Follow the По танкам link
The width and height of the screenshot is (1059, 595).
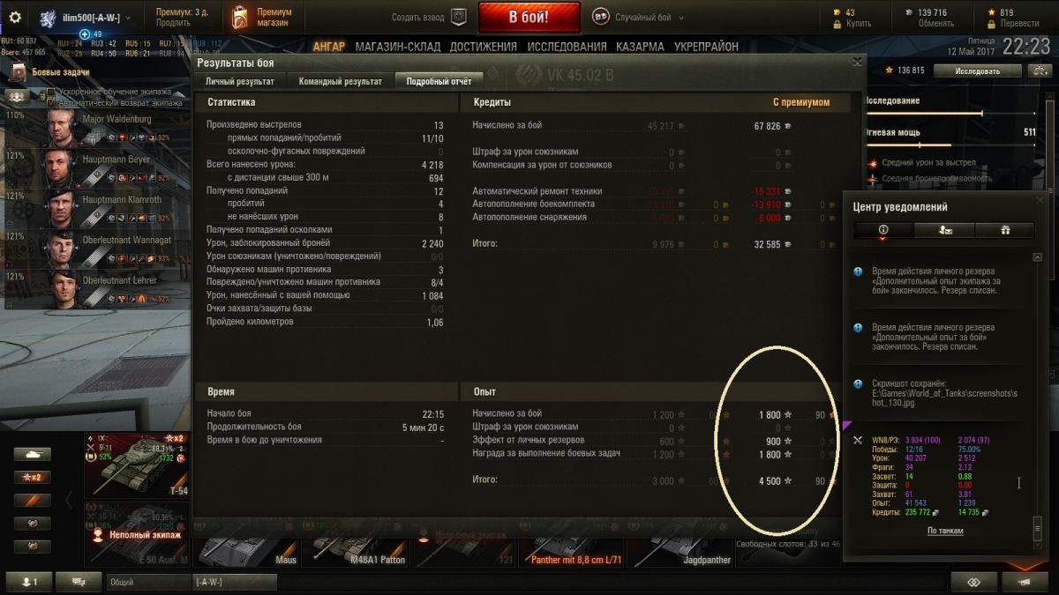pos(945,531)
